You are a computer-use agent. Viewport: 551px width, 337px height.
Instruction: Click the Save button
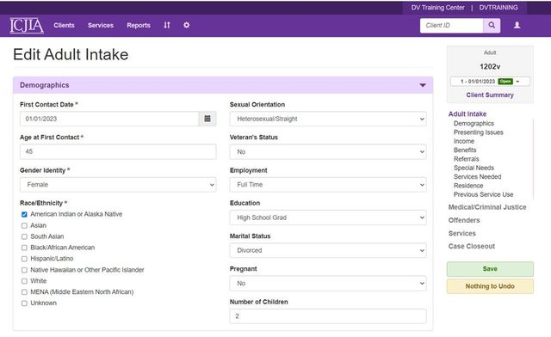coord(490,269)
